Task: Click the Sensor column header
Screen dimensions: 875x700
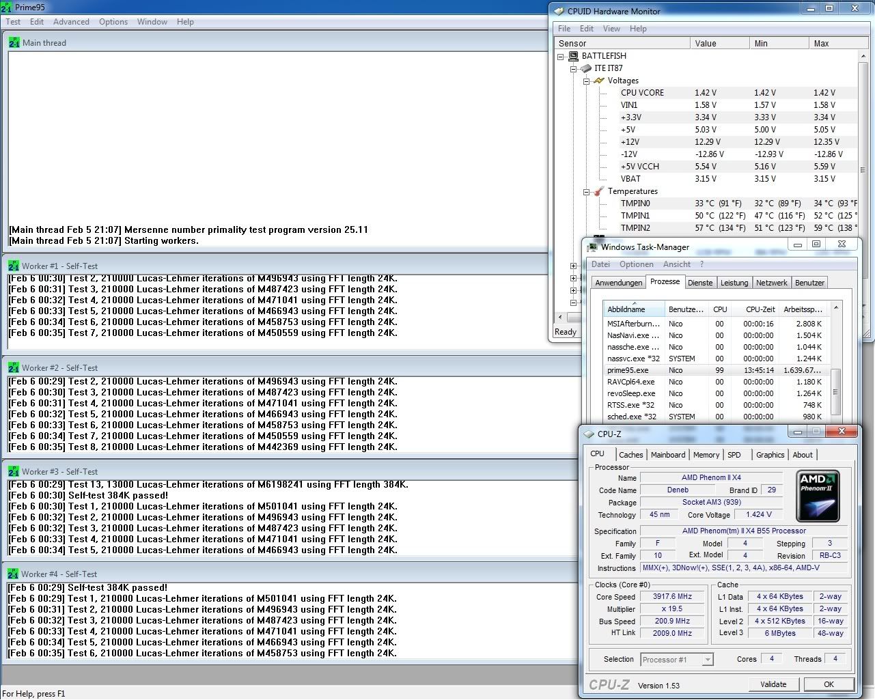Action: pyautogui.click(x=622, y=43)
